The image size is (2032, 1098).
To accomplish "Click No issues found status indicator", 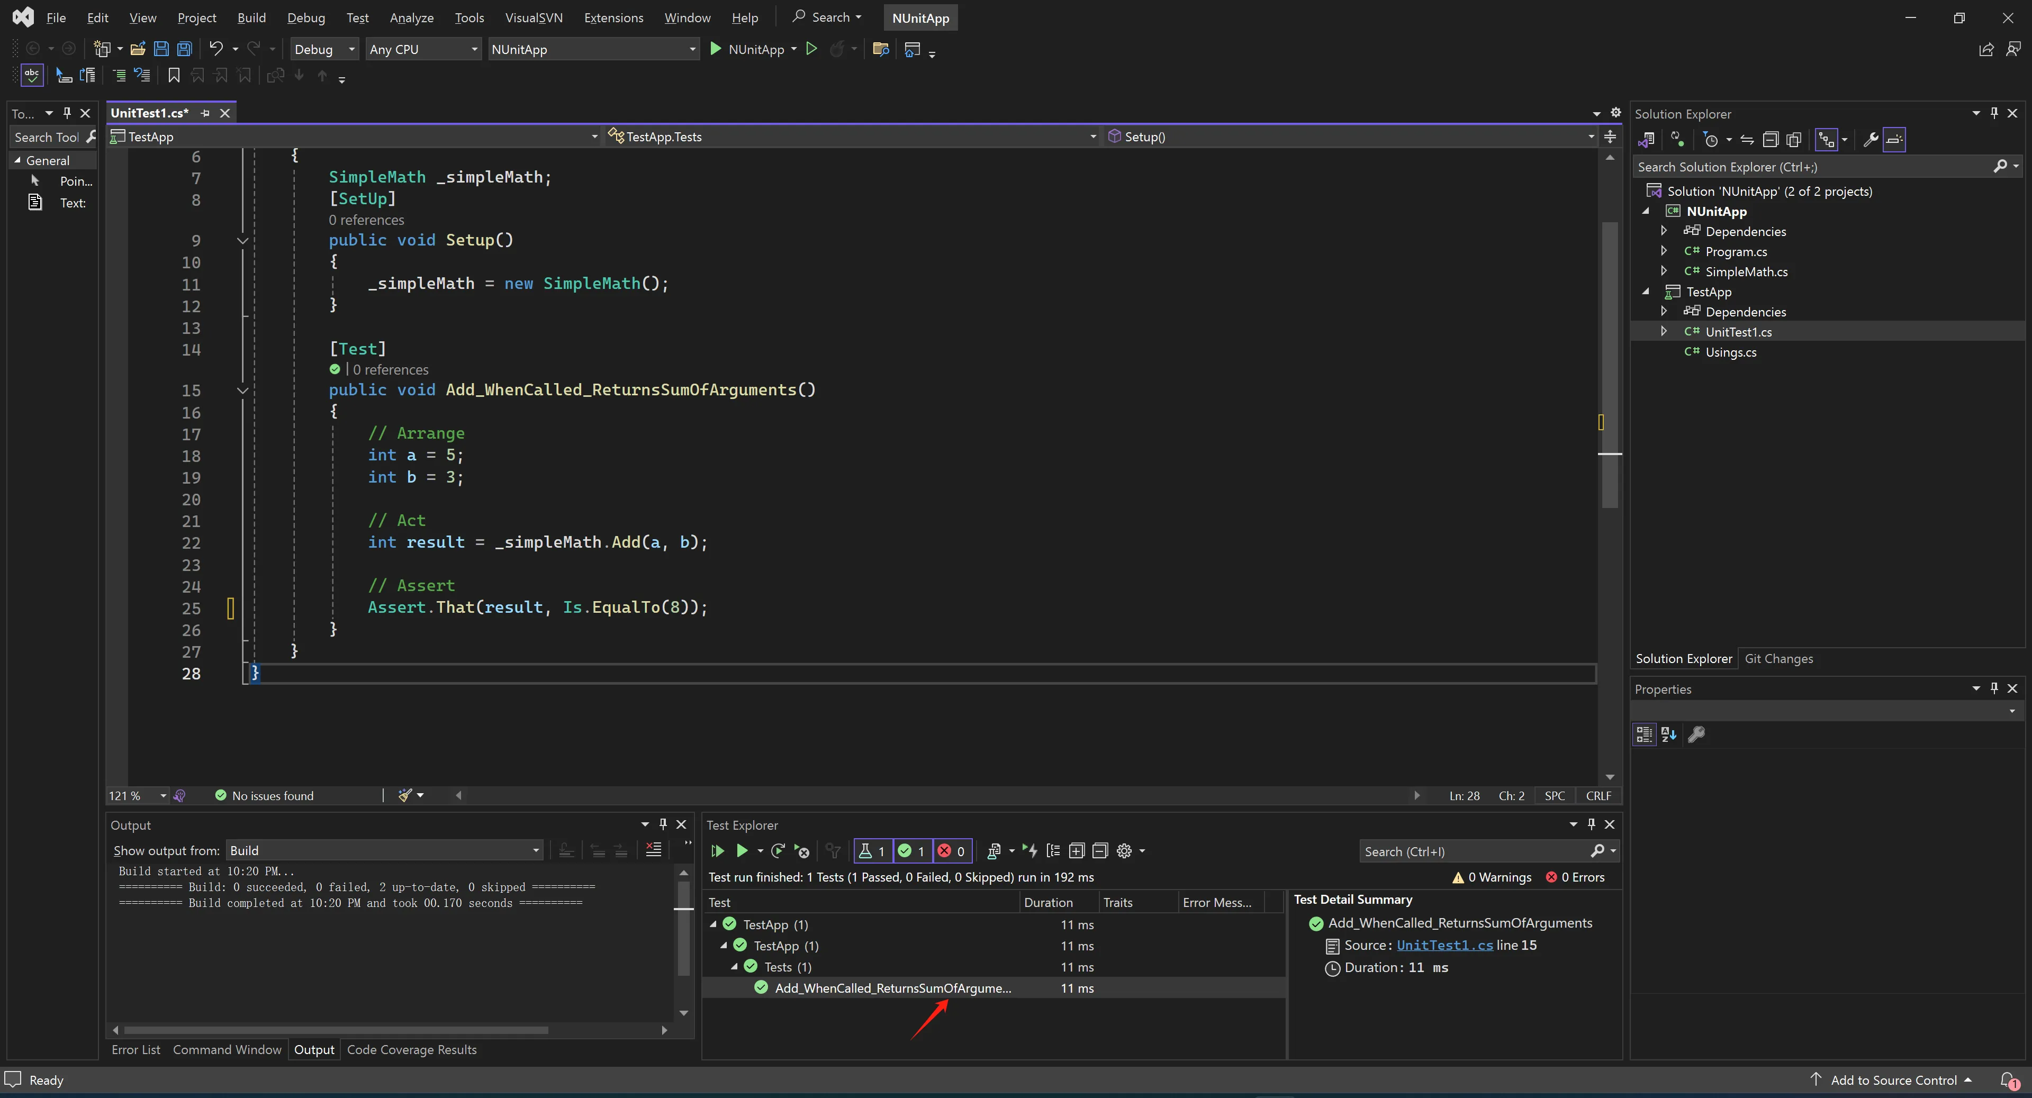I will pyautogui.click(x=265, y=796).
